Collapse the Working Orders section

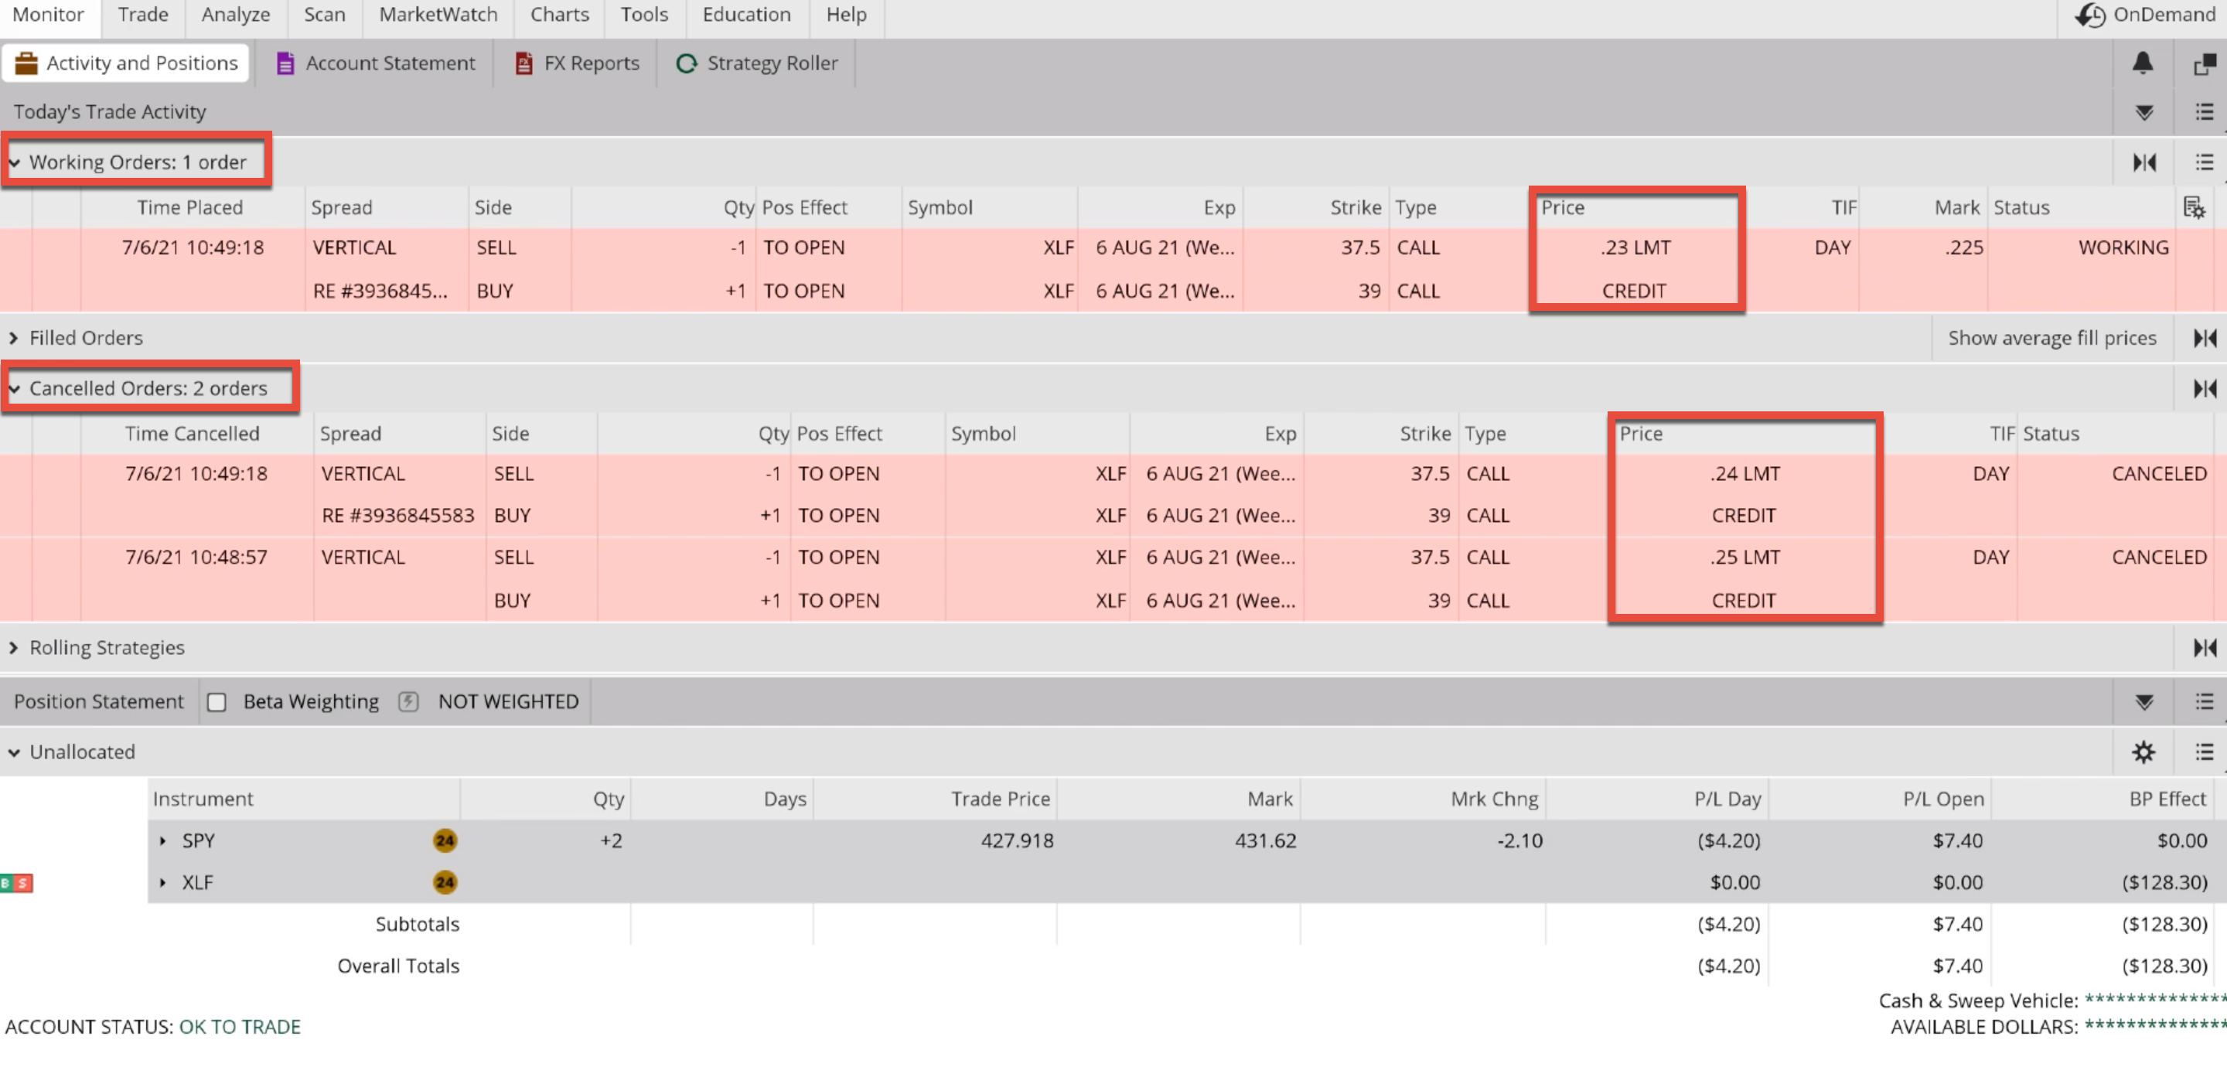[x=14, y=162]
